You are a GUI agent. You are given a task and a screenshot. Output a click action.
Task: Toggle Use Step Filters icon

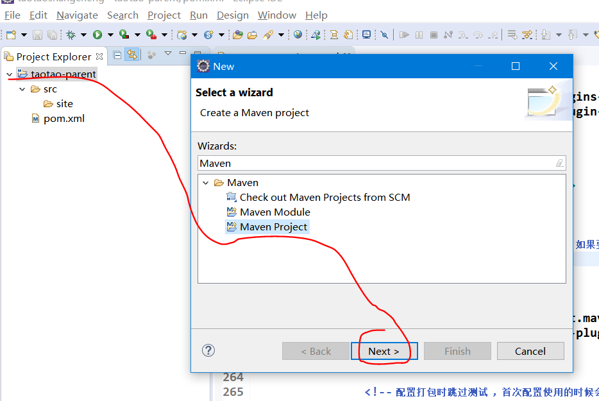tap(527, 35)
